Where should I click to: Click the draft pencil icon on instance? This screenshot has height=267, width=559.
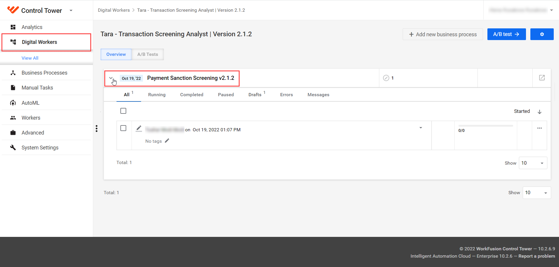(139, 129)
